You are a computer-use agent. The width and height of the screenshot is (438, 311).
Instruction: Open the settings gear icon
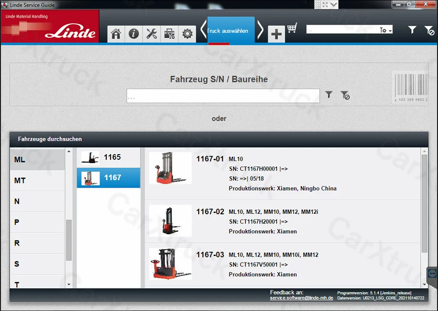click(187, 34)
